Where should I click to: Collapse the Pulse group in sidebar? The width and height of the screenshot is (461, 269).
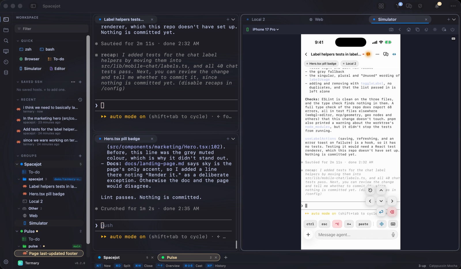[x=17, y=231]
